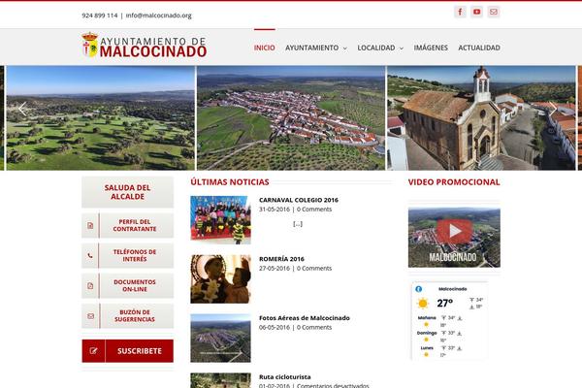Click the Malcocinado weather widget title

[452, 289]
